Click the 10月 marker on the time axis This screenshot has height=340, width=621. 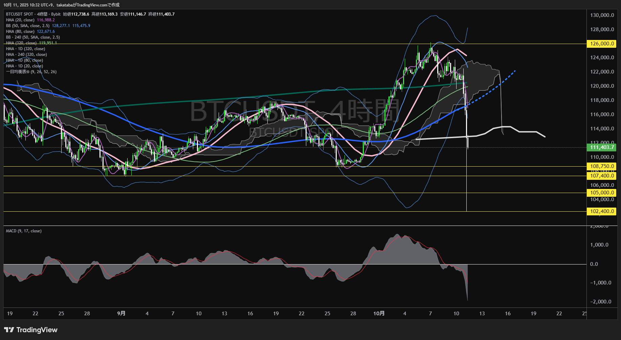pos(379,314)
